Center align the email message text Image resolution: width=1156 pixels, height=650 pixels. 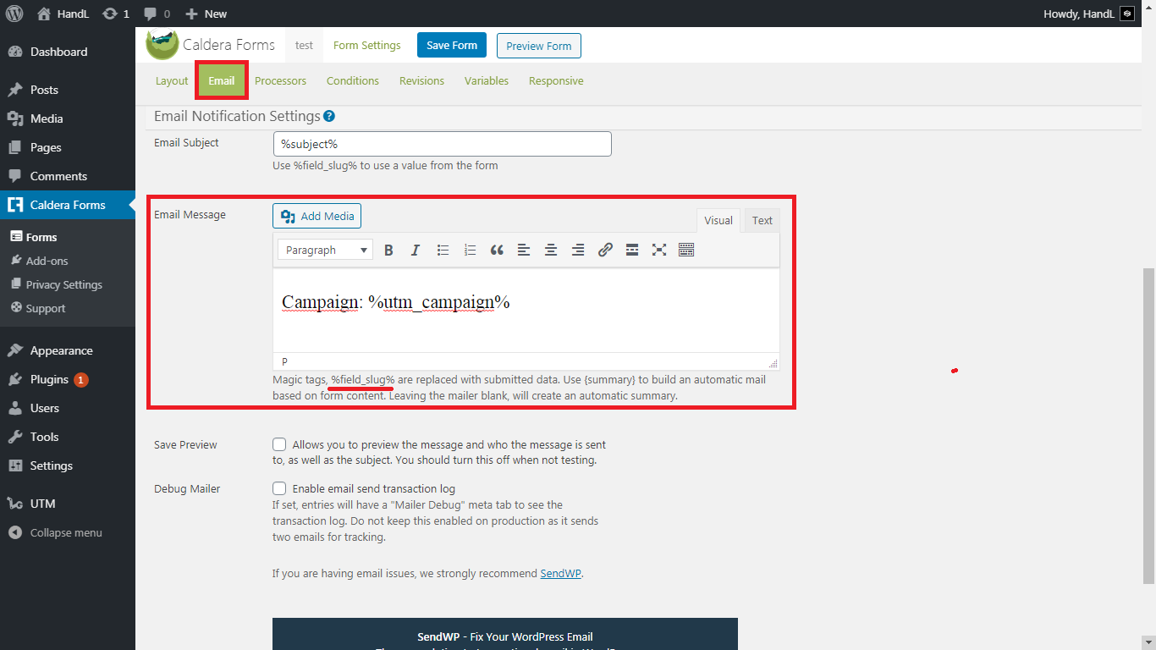(x=551, y=250)
